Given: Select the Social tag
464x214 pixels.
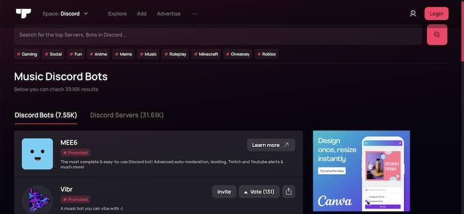Looking at the screenshot, I should click(53, 54).
